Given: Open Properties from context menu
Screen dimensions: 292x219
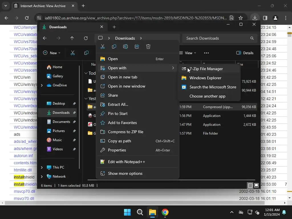Looking at the screenshot, I should click(138, 150).
